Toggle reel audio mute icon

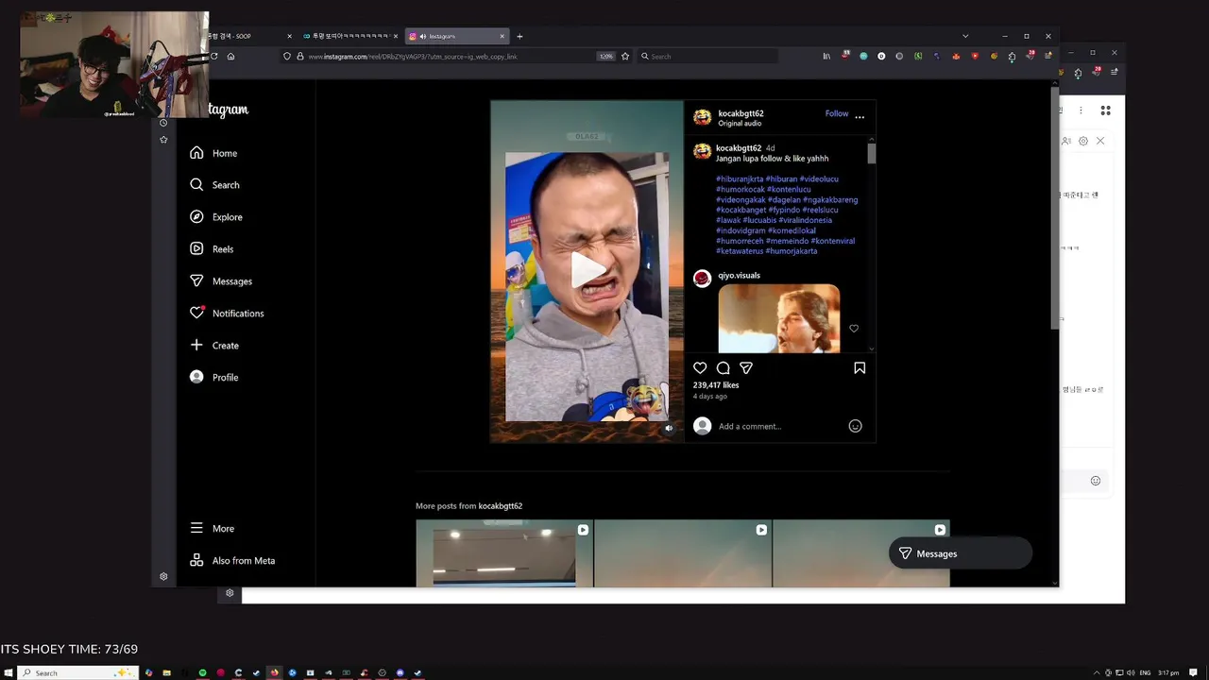(669, 428)
